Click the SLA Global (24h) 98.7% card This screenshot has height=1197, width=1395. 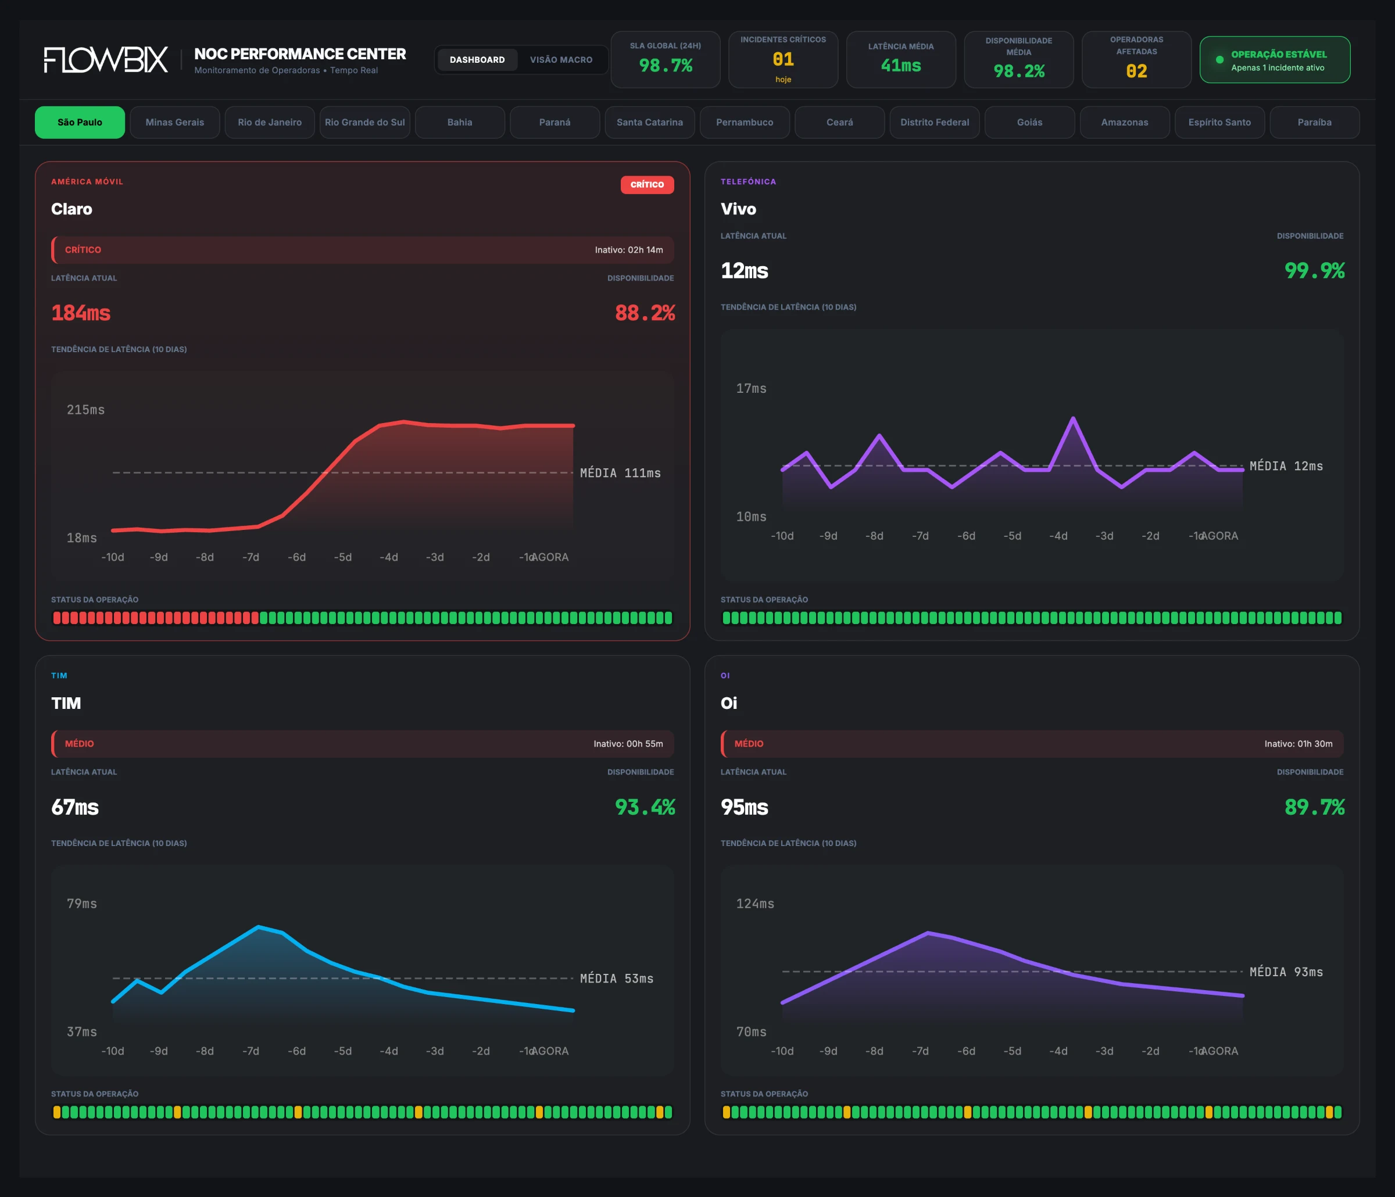(665, 60)
